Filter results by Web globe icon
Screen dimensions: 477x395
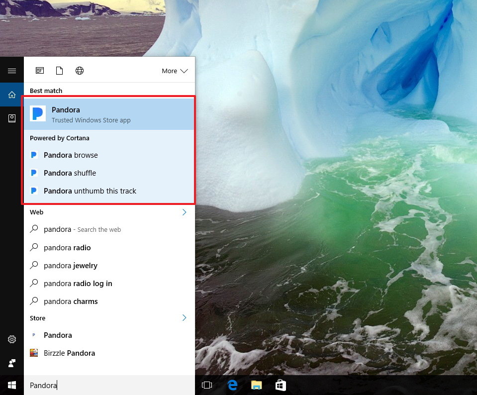tap(80, 71)
